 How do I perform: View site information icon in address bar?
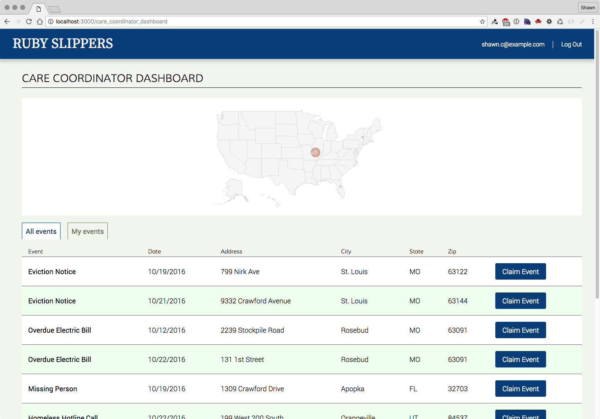tap(51, 21)
